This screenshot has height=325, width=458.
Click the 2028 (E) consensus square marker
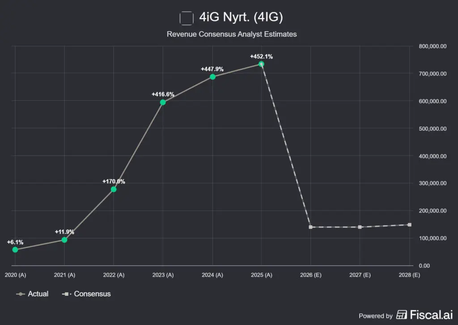click(410, 225)
